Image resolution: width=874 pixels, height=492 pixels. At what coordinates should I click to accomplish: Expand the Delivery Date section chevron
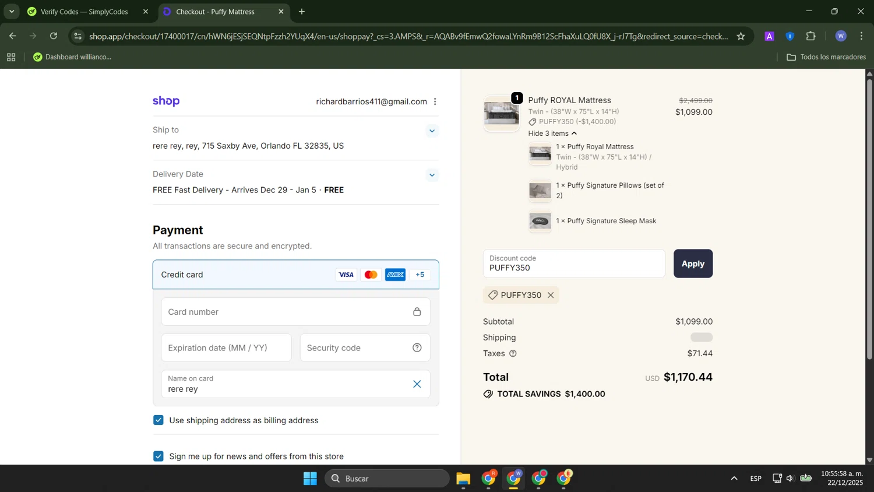point(432,175)
